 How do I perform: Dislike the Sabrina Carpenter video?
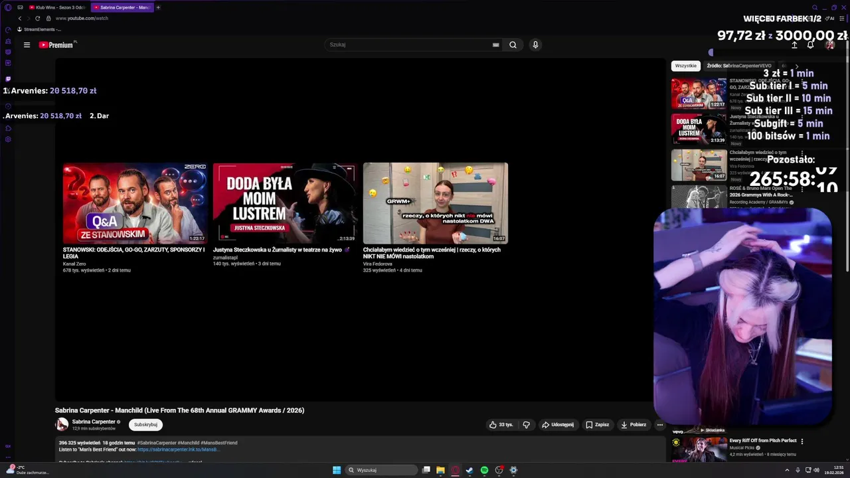pos(526,425)
